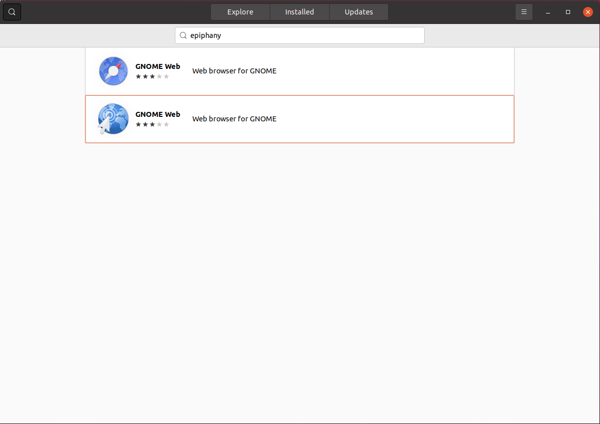Open the hamburger menu
This screenshot has height=424, width=600.
pos(524,12)
